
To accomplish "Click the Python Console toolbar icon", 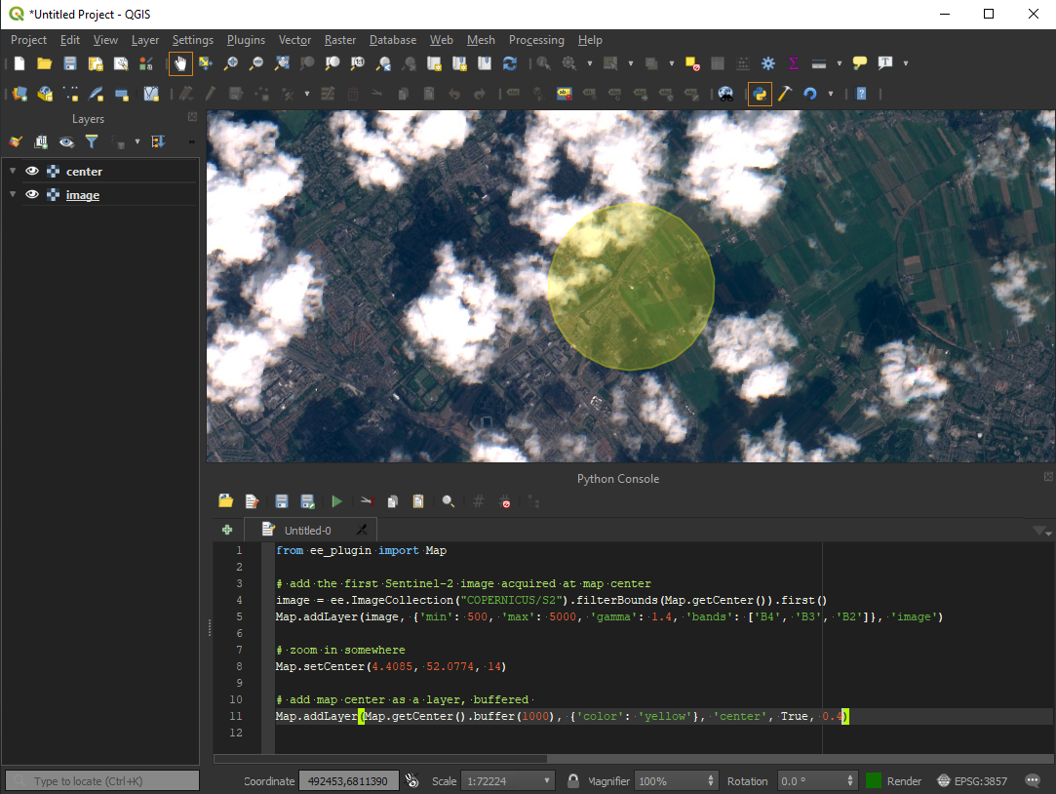I will pos(760,94).
